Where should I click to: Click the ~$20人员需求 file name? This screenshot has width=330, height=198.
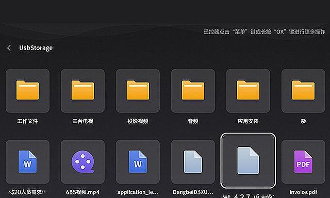tap(27, 192)
